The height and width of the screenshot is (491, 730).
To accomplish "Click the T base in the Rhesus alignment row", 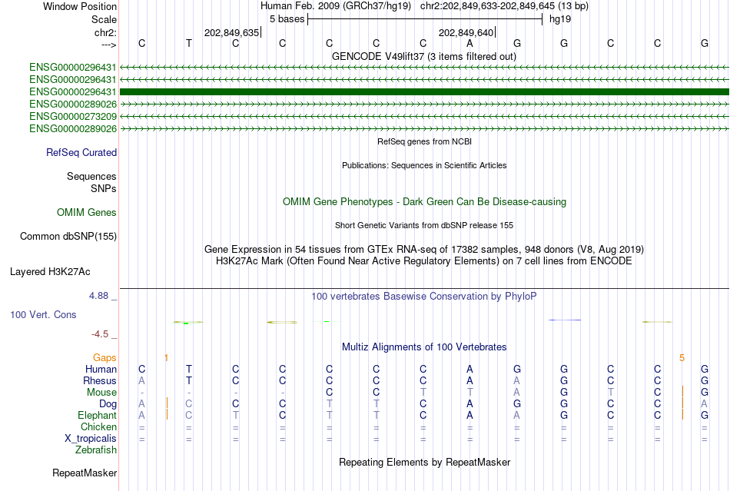I will (x=188, y=380).
